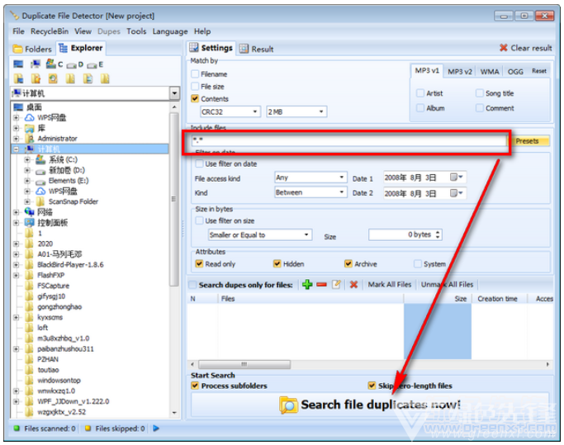Collapse the 计算机 tree node

(17, 149)
